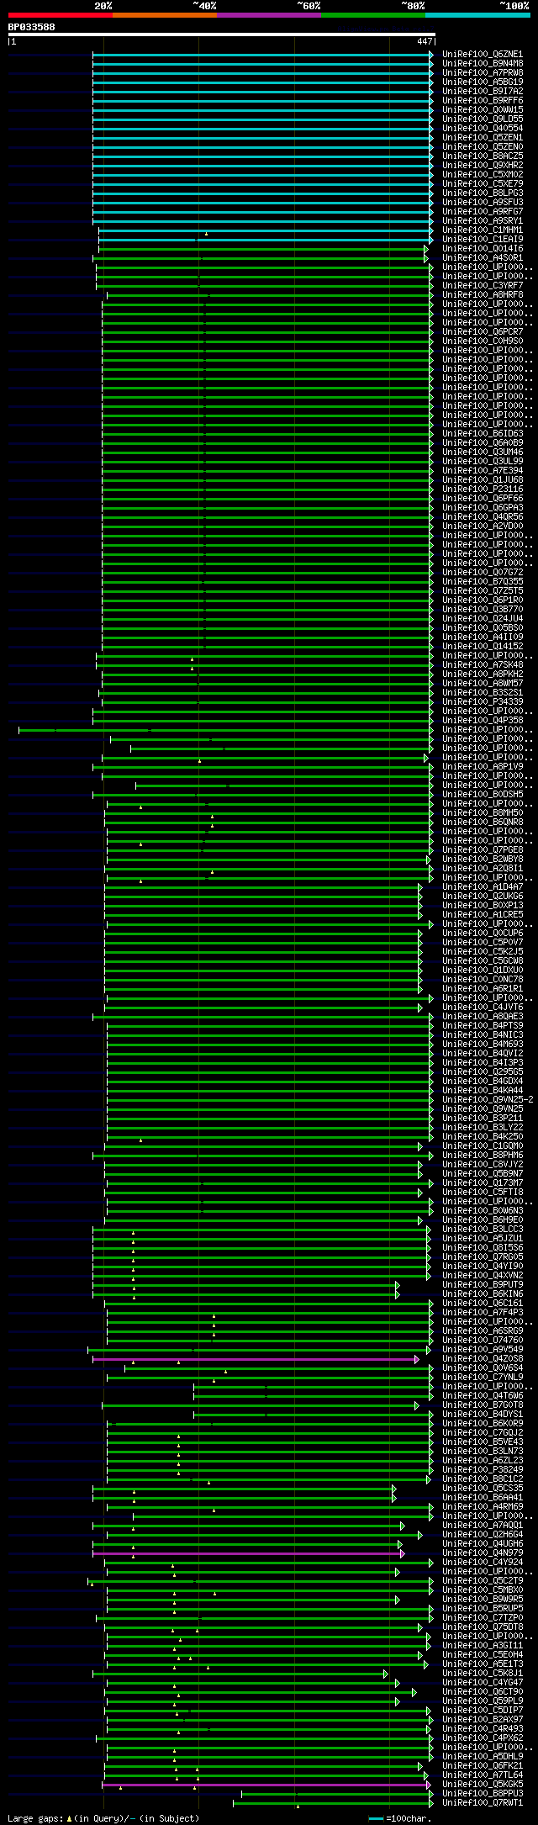Select the UniRef100_A7AQQ1 label

[x=483, y=1526]
